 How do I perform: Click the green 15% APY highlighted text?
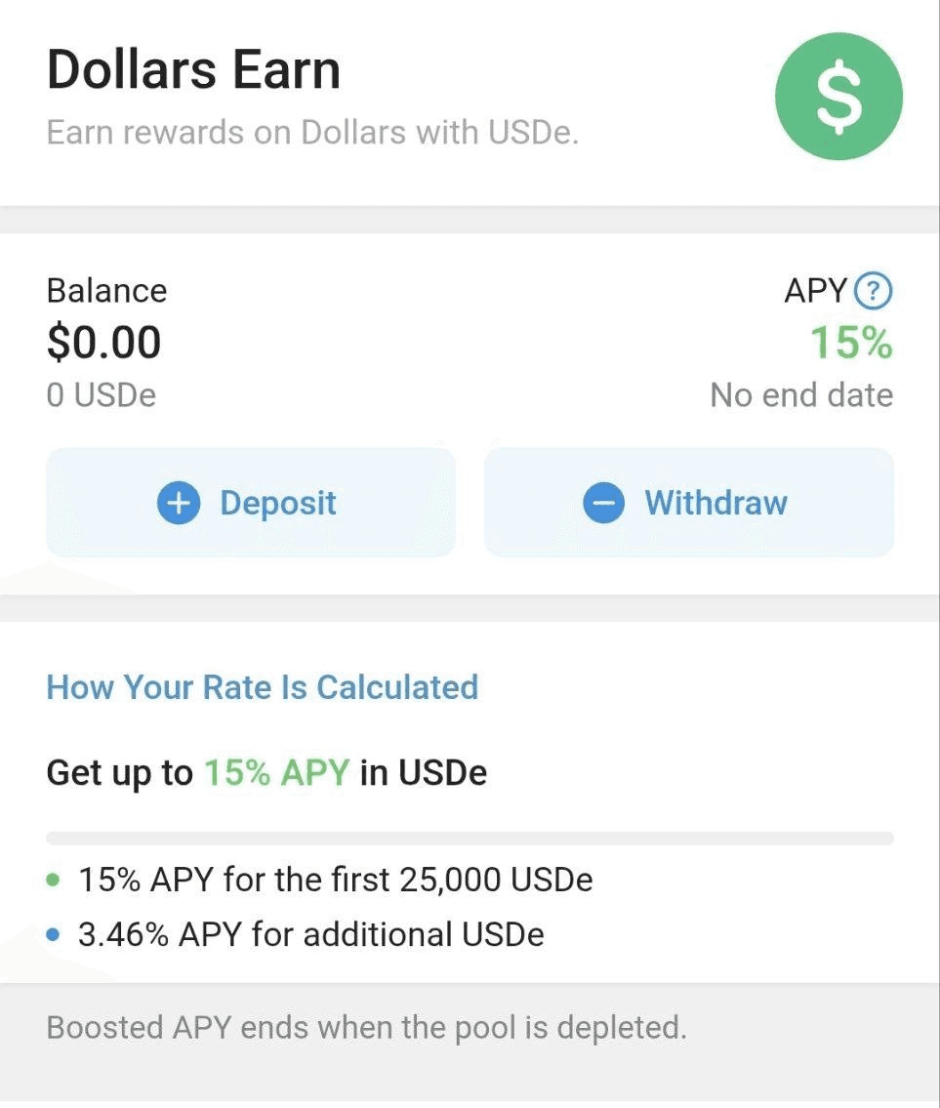(x=276, y=772)
